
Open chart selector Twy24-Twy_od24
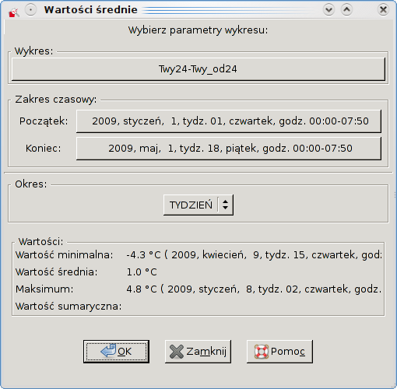(198, 69)
